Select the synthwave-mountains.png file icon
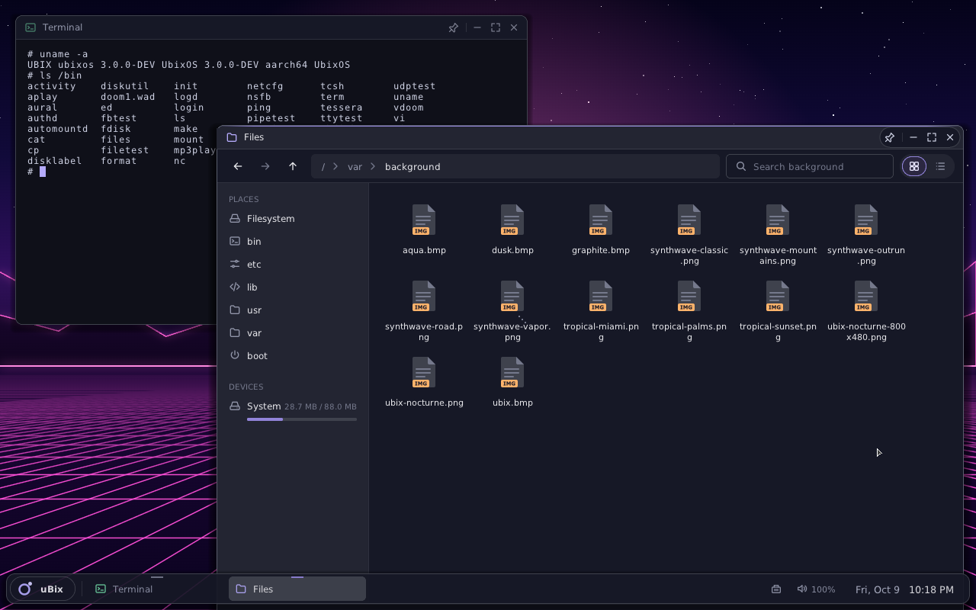The image size is (976, 610). [778, 220]
